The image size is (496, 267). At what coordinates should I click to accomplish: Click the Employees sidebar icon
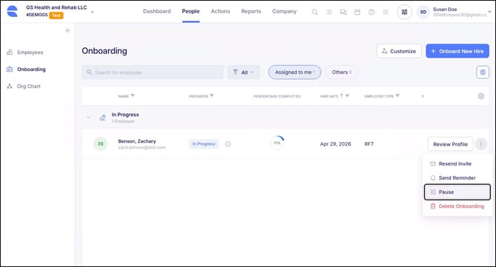point(10,52)
